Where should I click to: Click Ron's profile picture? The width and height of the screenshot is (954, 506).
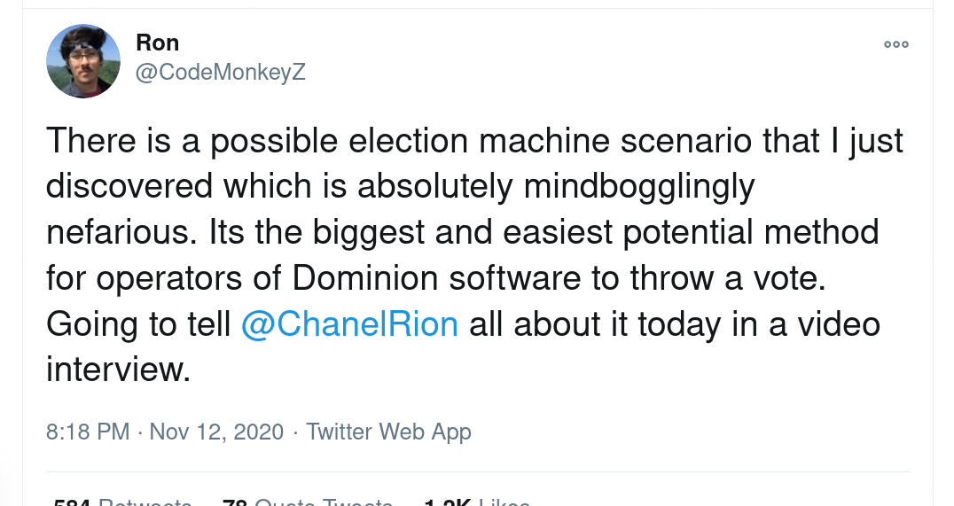coord(83,61)
